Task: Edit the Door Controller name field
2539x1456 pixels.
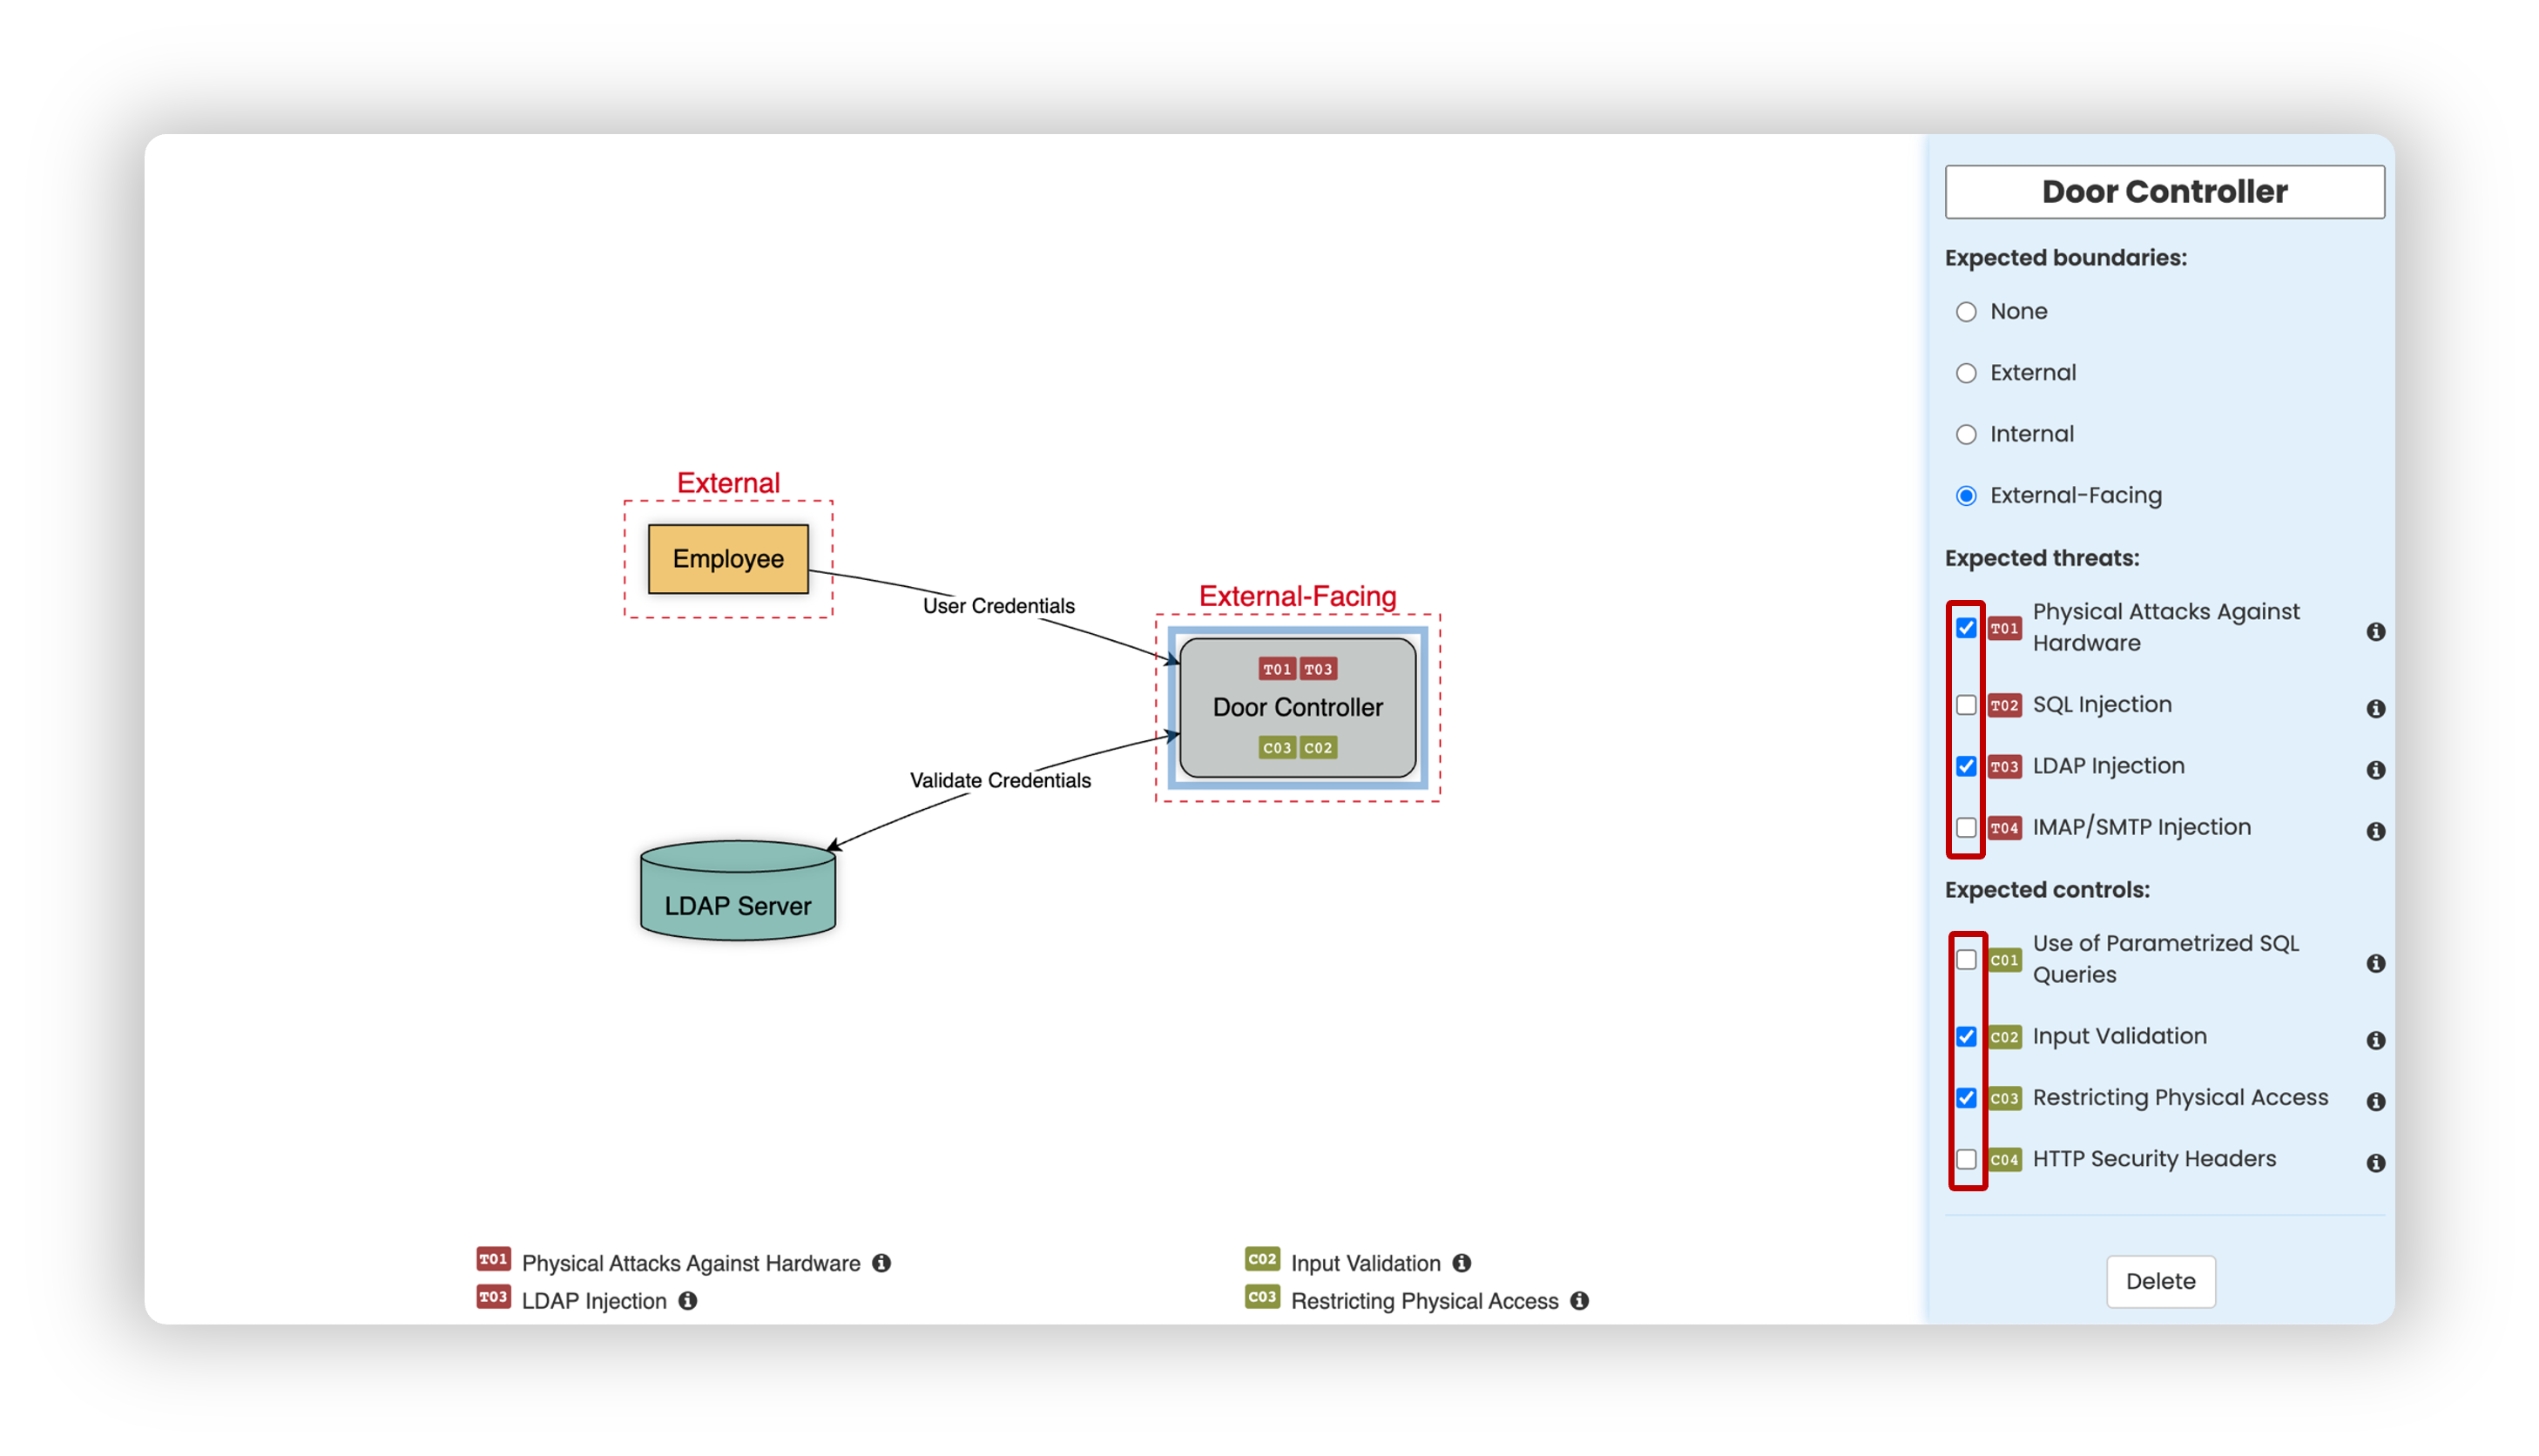Action: [2164, 192]
